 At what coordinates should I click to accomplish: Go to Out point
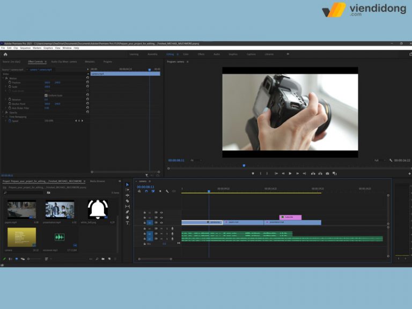[x=305, y=173]
